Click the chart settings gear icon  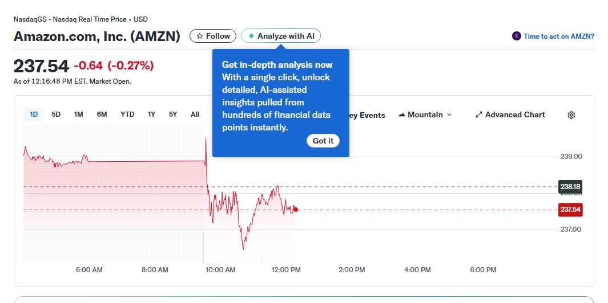click(x=571, y=115)
